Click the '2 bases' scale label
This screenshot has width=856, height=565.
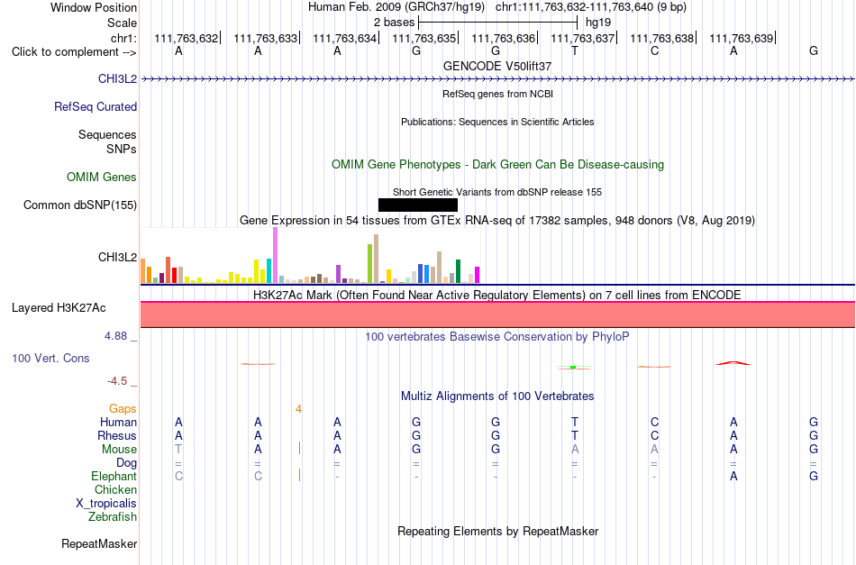click(x=394, y=23)
